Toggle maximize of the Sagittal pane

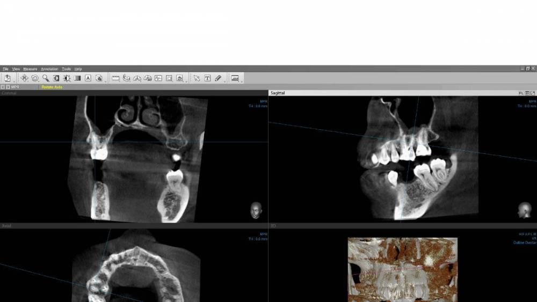click(x=533, y=93)
